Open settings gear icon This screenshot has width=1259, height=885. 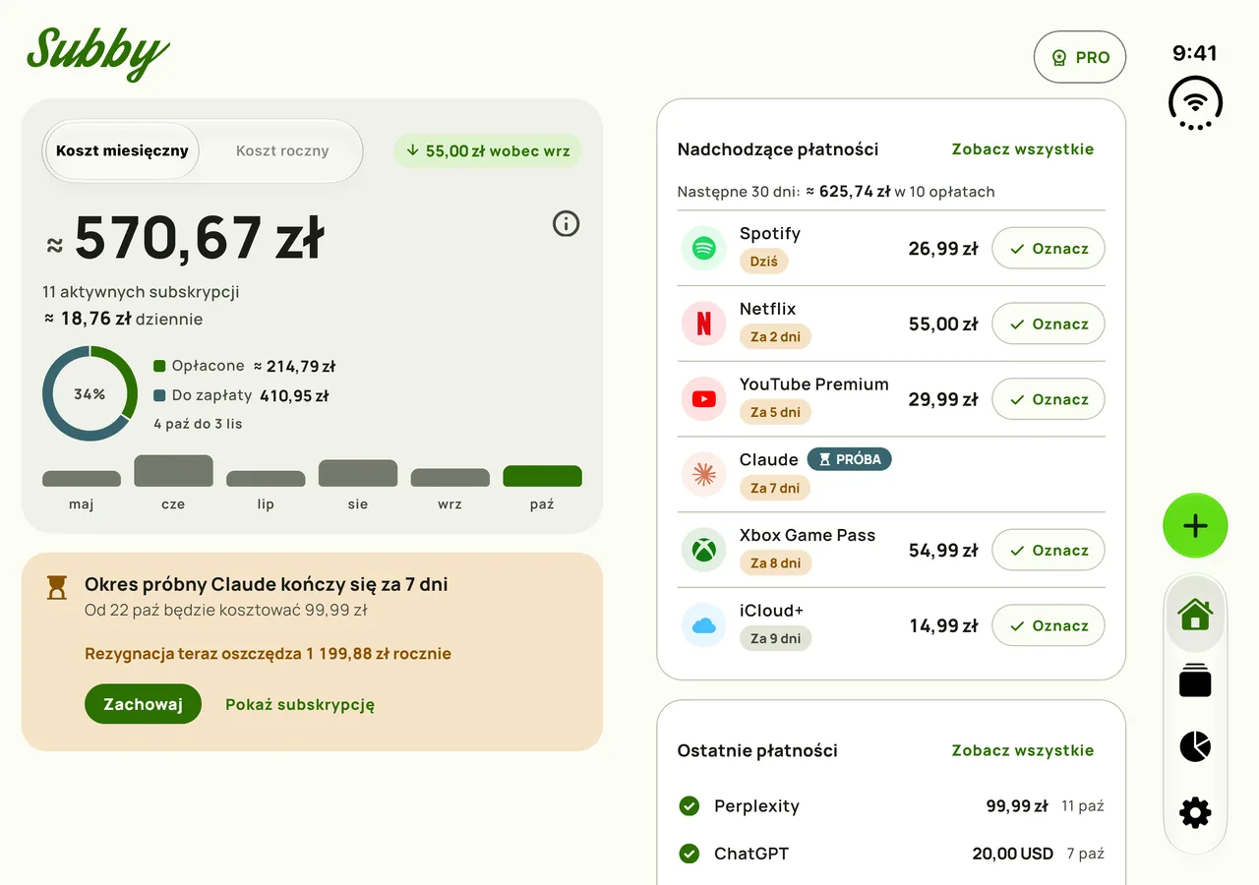1195,812
